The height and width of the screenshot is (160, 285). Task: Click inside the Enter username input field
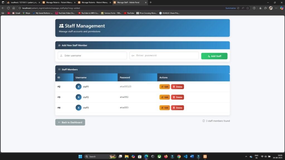pyautogui.click(x=92, y=55)
